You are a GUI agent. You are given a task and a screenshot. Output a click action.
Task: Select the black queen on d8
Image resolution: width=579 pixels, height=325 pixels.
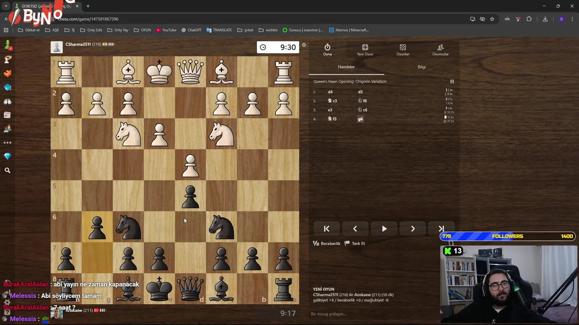(x=190, y=289)
